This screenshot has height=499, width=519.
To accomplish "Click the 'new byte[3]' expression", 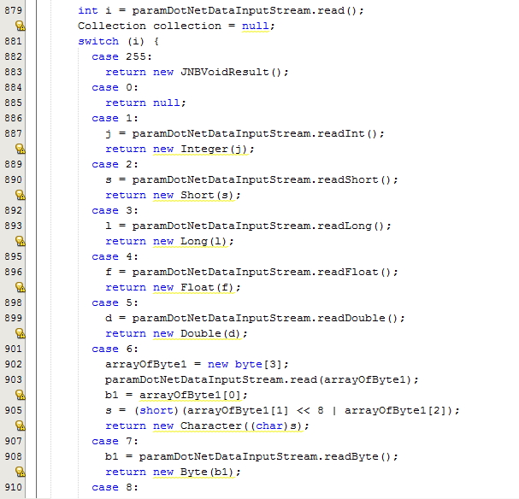I will (x=245, y=364).
